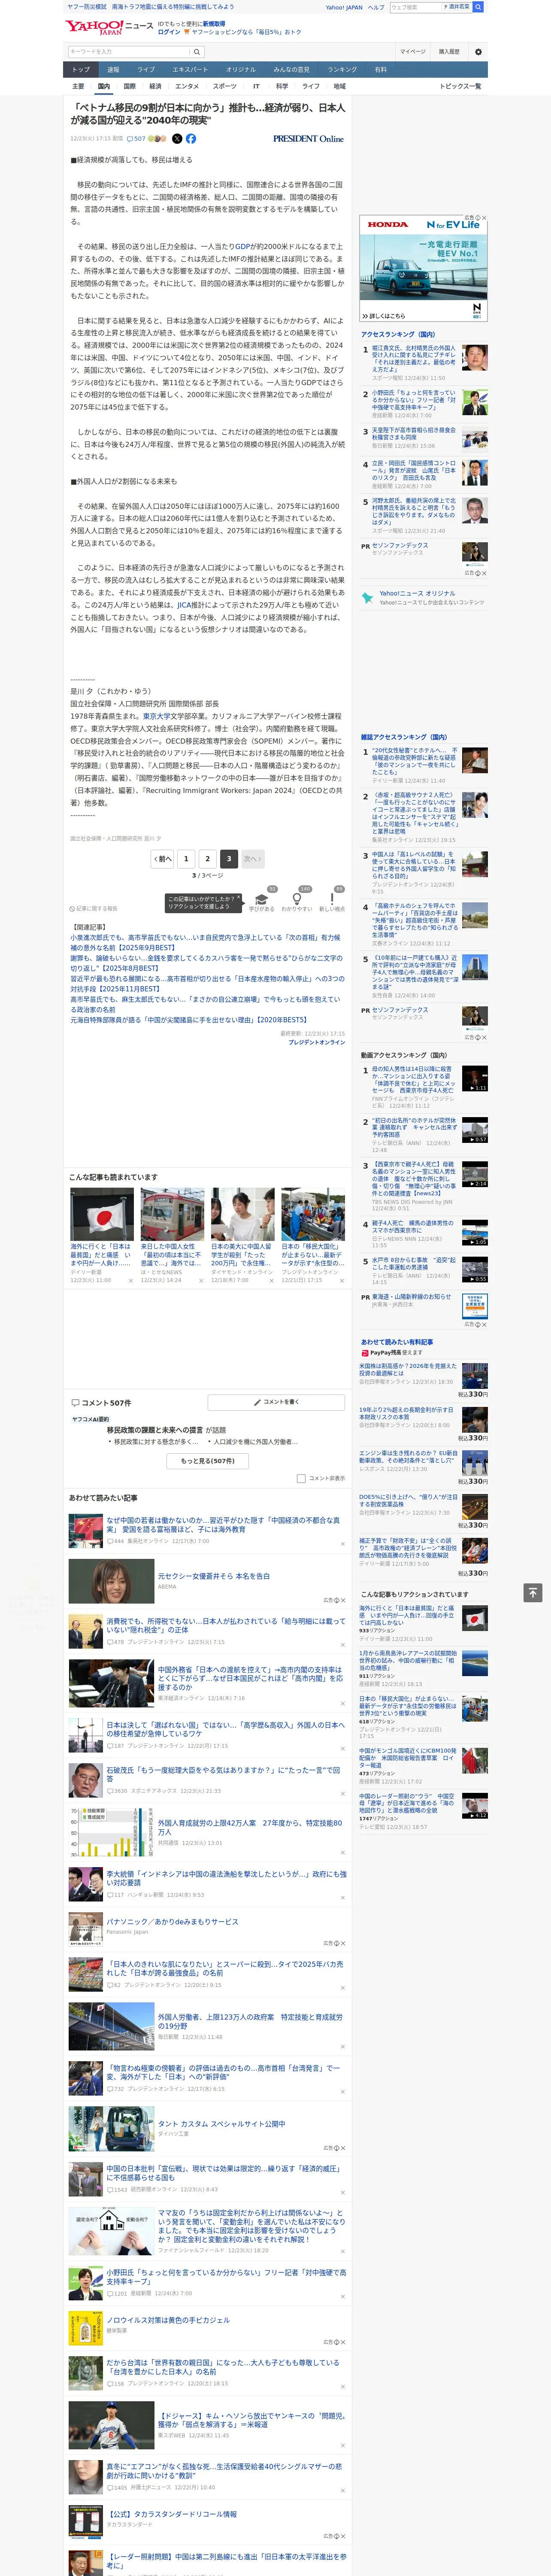
Task: Click into the キーワードを入力 search field
Action: (128, 51)
